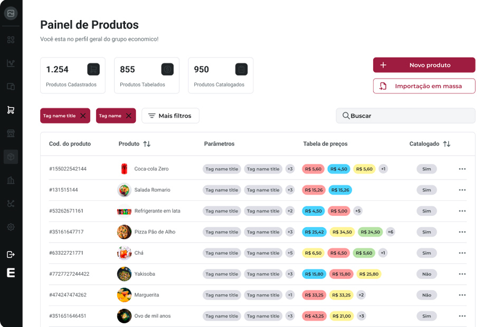Click product name Marguerita

click(x=147, y=295)
